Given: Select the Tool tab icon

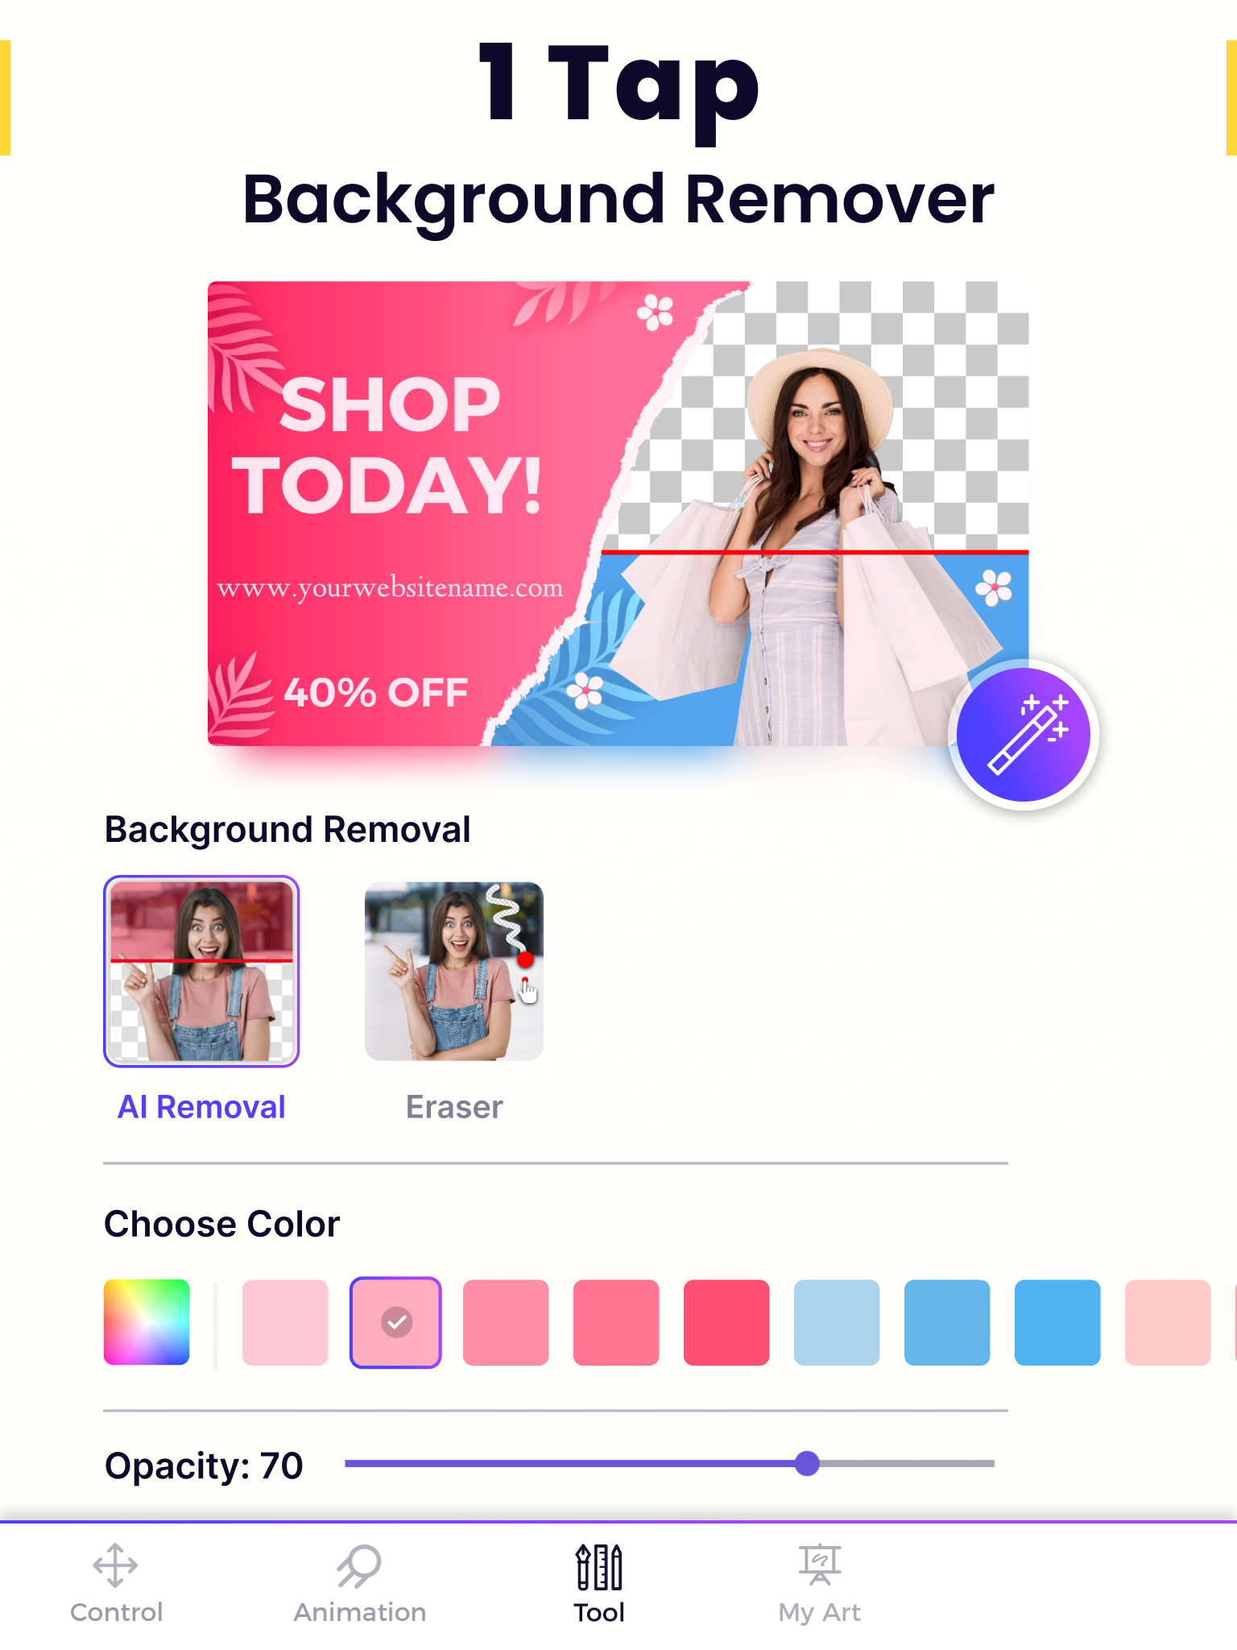Looking at the screenshot, I should pos(599,1566).
